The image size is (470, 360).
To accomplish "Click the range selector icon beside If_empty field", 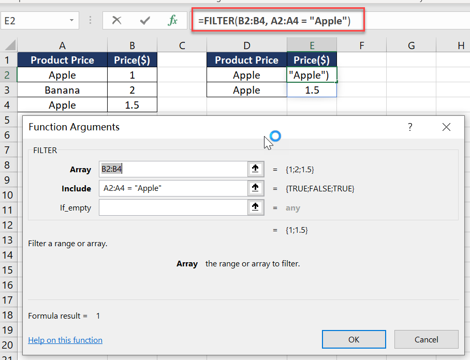I will click(255, 207).
